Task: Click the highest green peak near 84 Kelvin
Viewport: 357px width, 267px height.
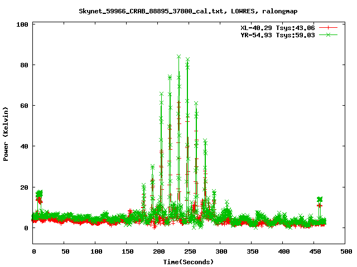Action: point(178,57)
